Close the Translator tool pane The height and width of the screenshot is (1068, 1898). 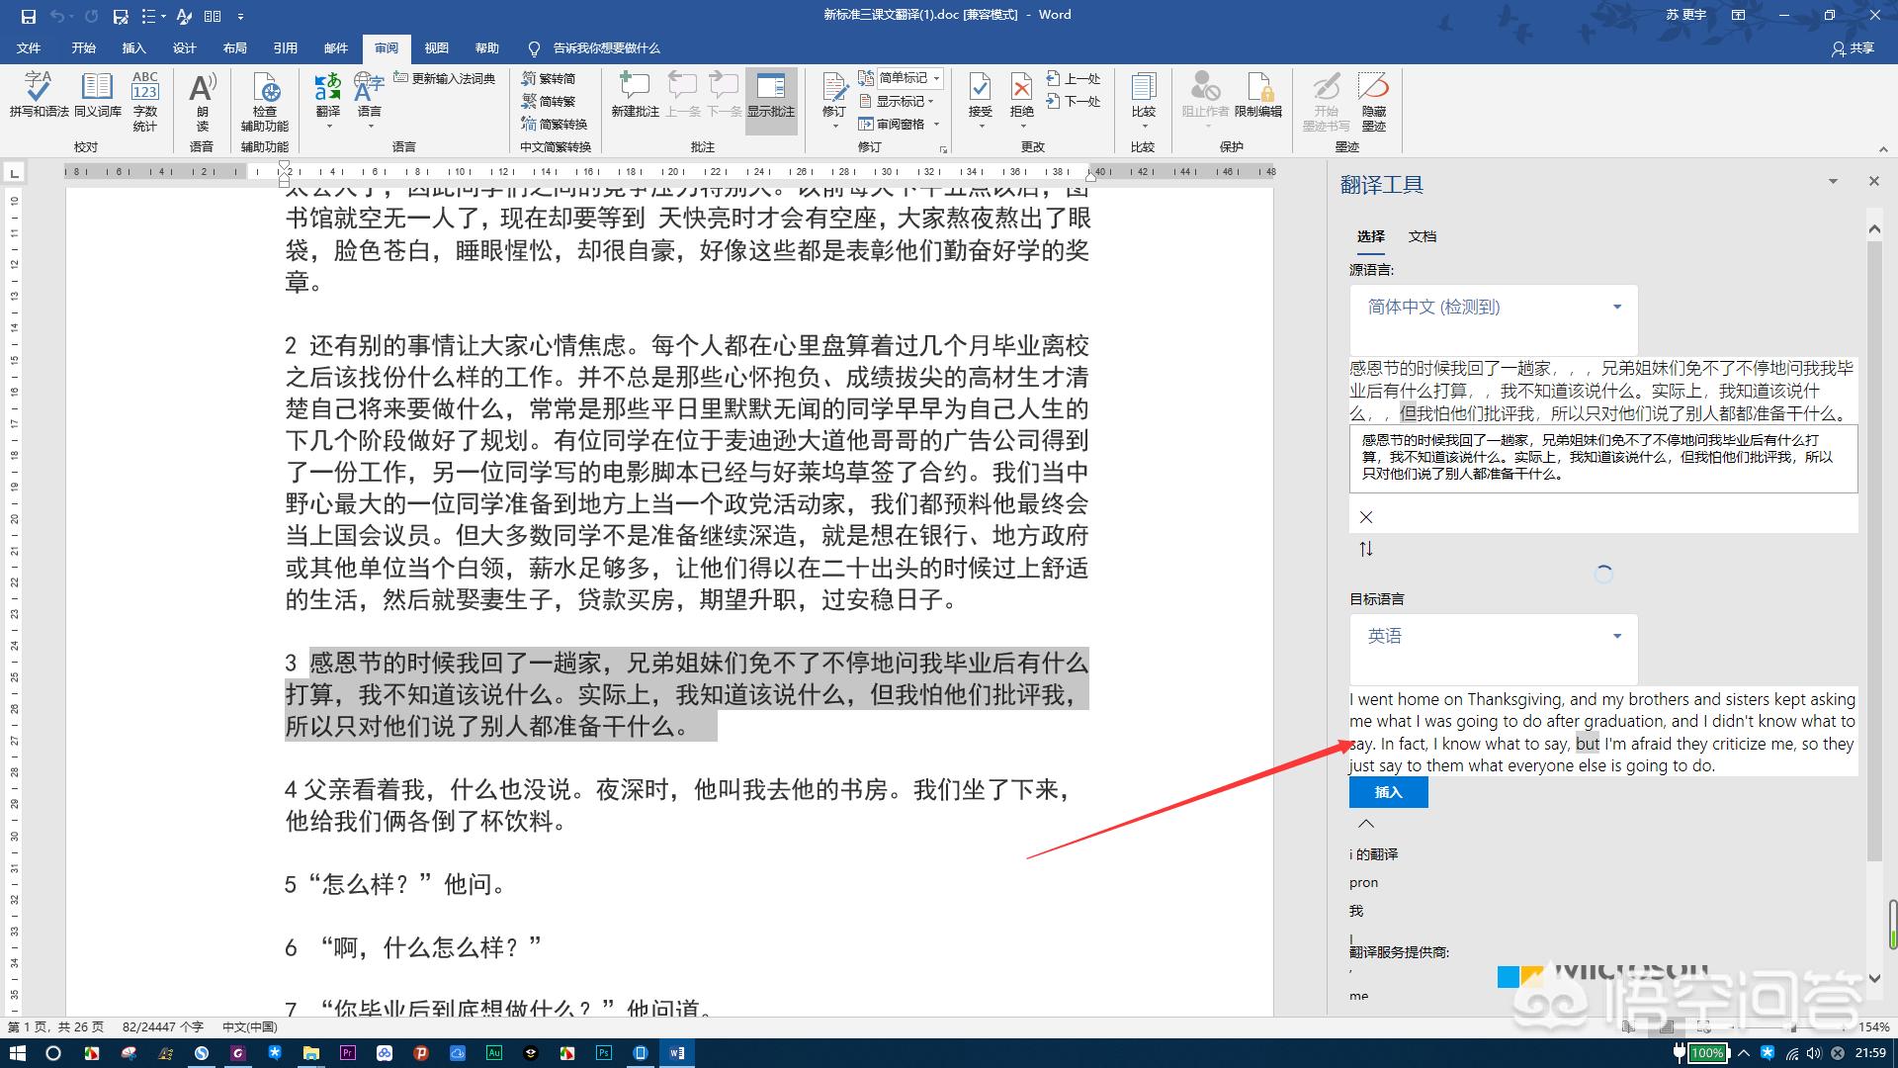click(1873, 182)
